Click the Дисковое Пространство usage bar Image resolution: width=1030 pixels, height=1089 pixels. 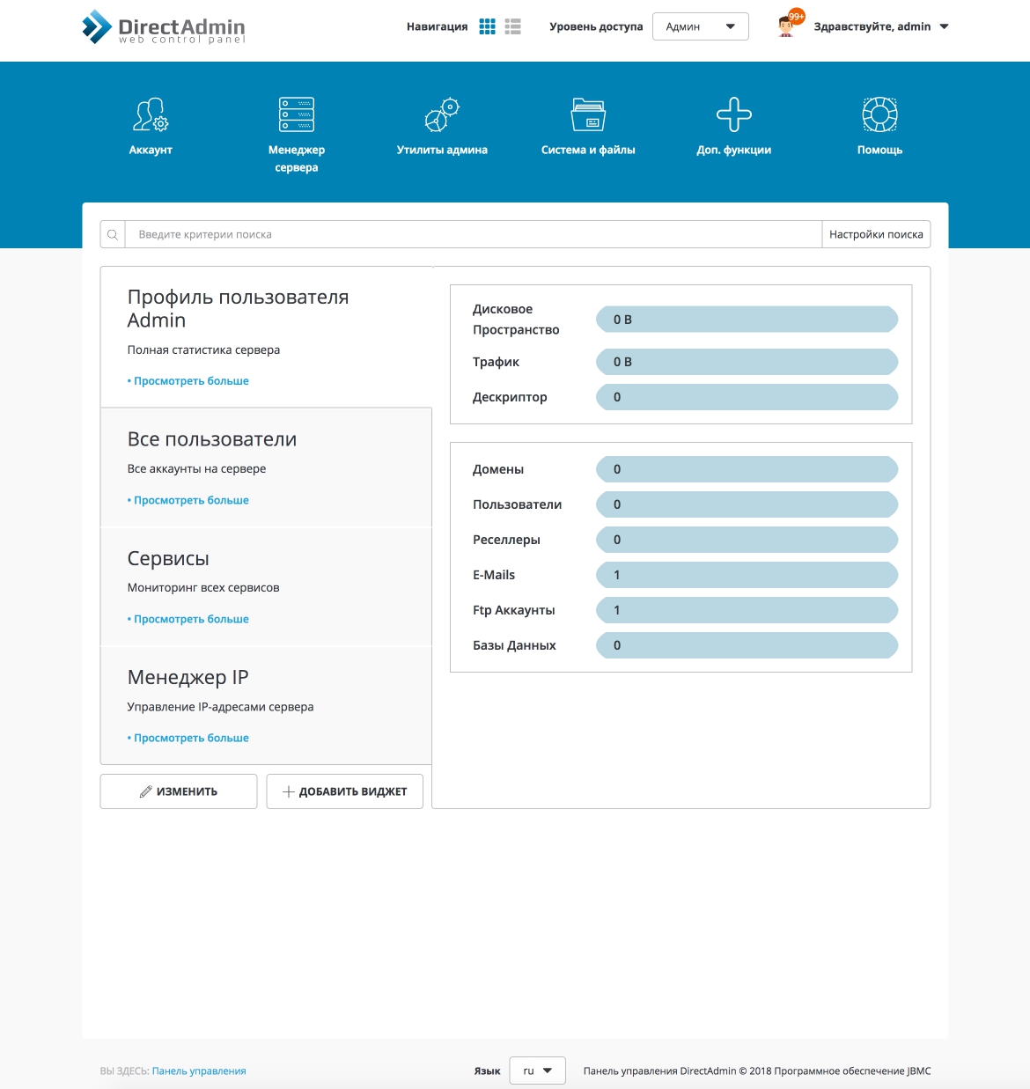point(747,320)
